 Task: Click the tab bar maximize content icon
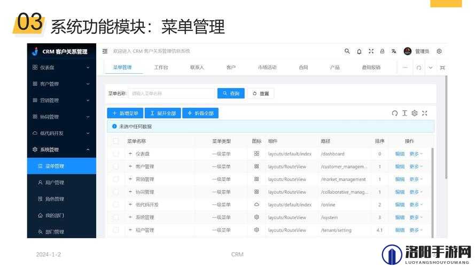pyautogui.click(x=442, y=68)
